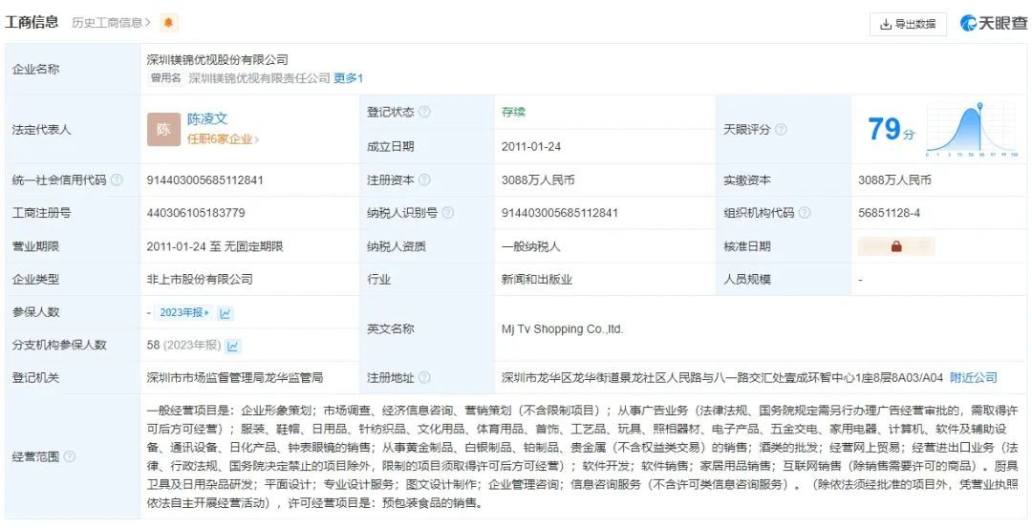
Task: Click help icon beside 组织机构代码
Action: [805, 212]
